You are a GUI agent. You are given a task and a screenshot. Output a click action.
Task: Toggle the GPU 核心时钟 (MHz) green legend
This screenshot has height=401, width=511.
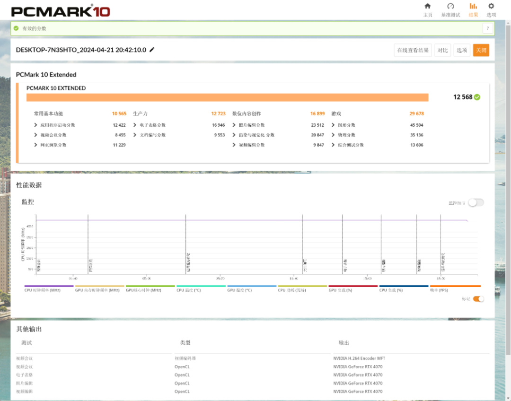(x=150, y=288)
